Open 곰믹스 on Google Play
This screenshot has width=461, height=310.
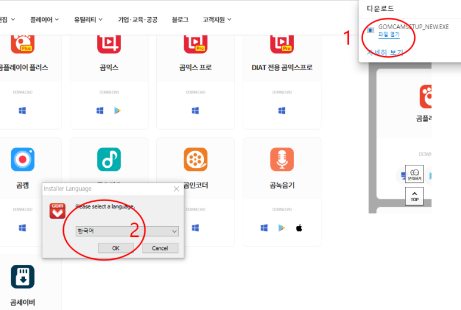(x=117, y=111)
